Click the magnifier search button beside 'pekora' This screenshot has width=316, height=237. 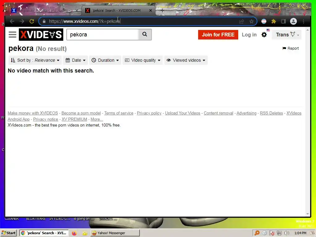[145, 35]
